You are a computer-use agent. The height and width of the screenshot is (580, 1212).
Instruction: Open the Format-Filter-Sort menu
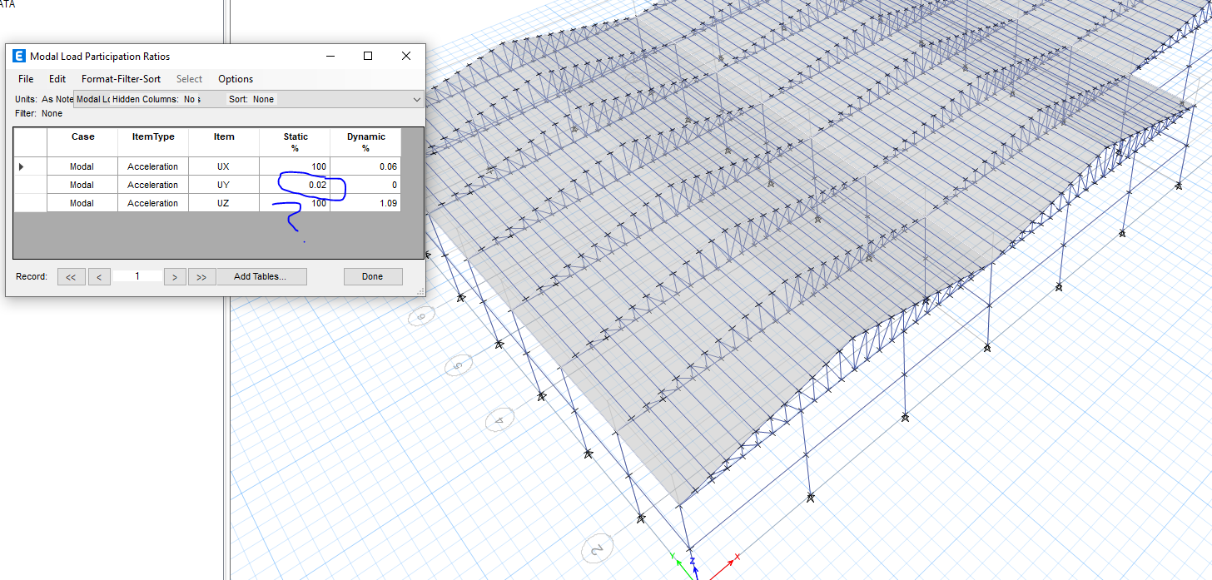(122, 79)
